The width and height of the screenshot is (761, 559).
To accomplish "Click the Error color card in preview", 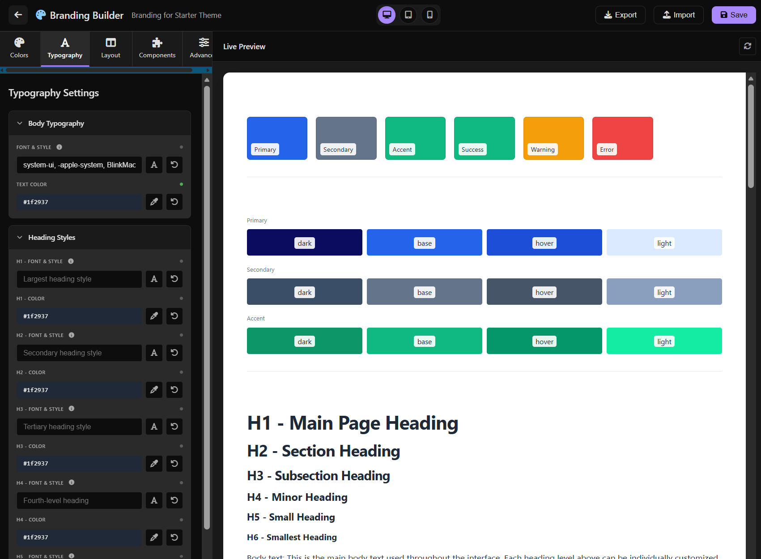I will [622, 138].
